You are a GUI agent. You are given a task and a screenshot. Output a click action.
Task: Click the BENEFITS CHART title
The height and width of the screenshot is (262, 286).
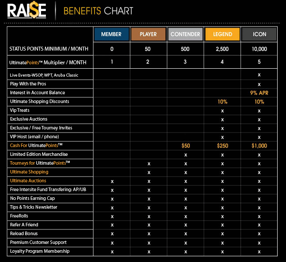[x=98, y=11]
